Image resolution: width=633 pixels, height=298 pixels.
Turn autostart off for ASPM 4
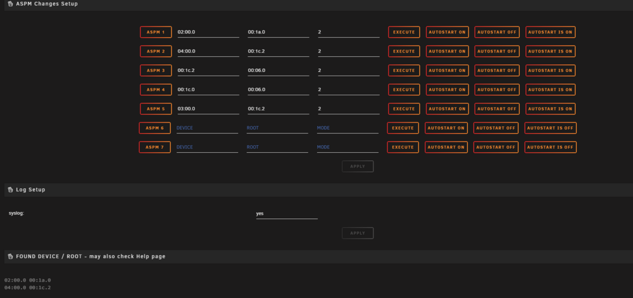[497, 90]
